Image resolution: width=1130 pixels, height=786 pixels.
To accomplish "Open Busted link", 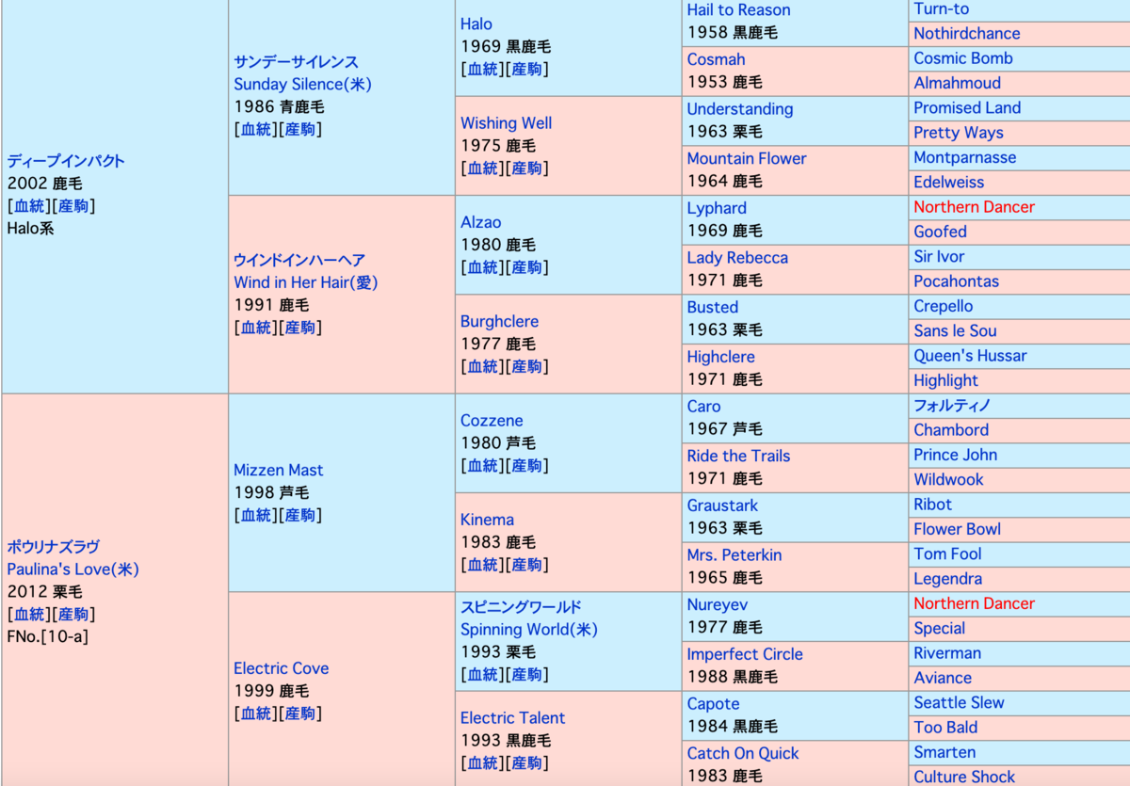I will point(713,307).
